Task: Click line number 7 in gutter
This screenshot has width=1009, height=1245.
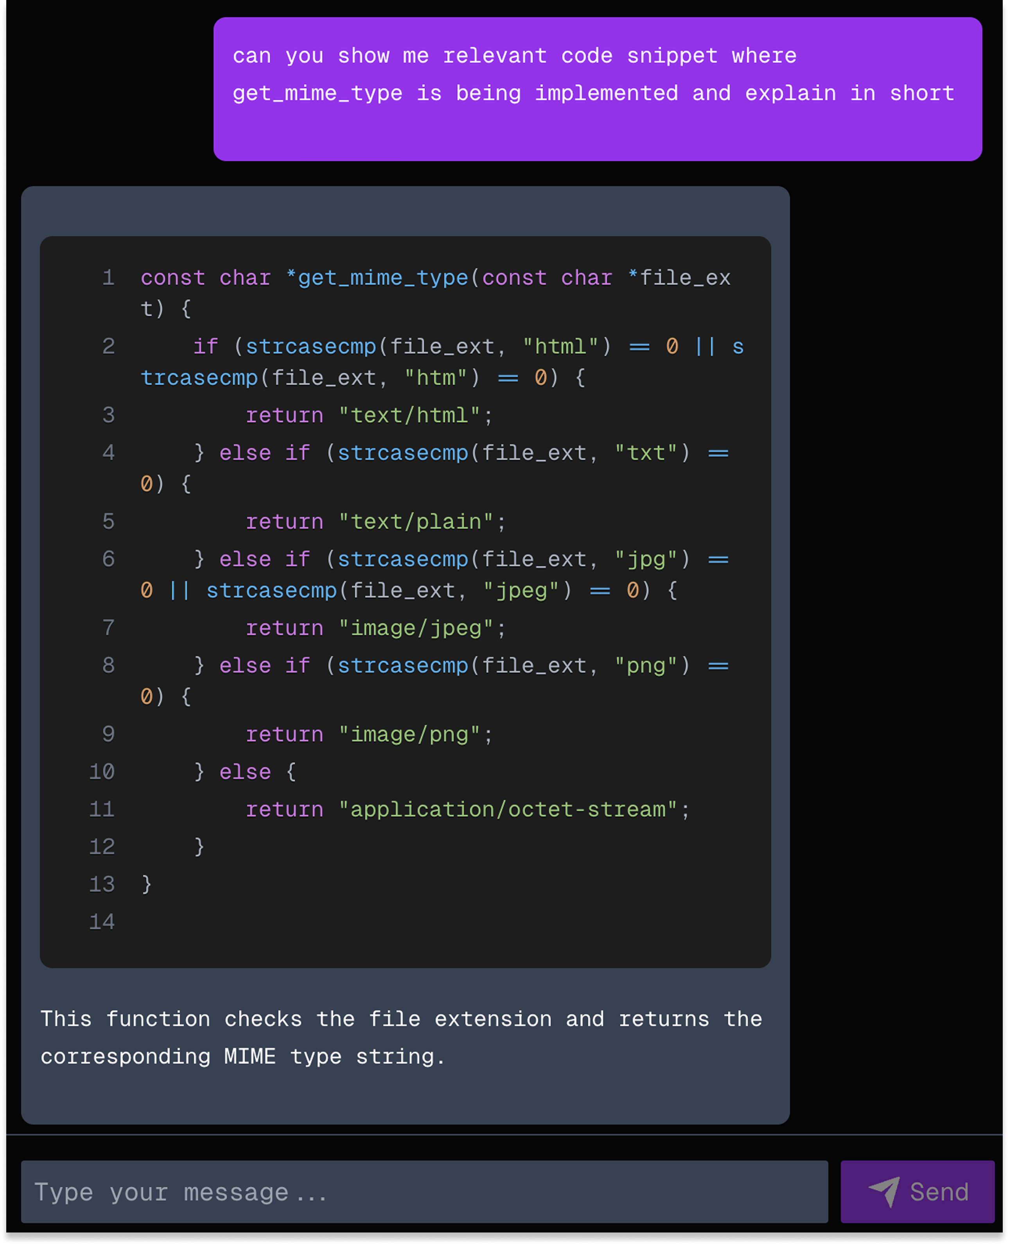Action: click(109, 628)
